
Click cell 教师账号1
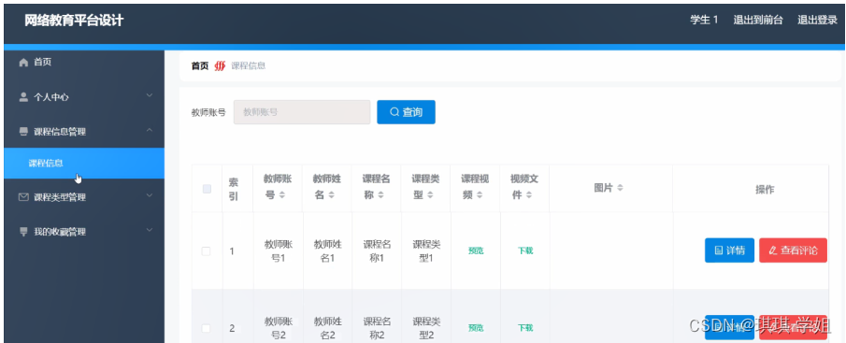tap(279, 251)
